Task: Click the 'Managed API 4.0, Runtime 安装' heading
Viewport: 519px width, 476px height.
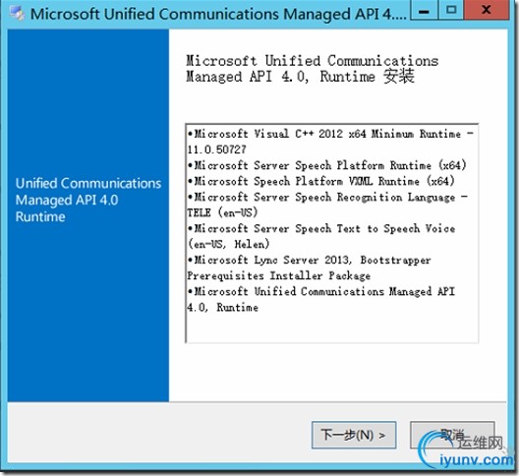Action: click(x=300, y=77)
